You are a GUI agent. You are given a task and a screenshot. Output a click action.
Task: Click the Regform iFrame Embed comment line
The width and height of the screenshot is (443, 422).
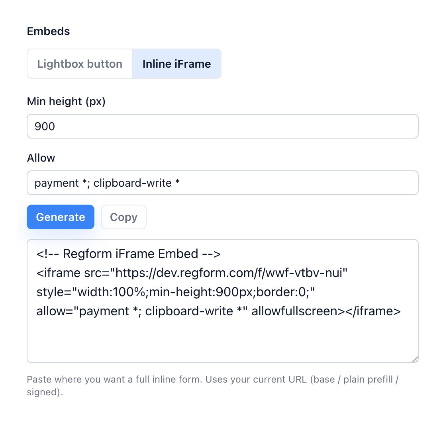pyautogui.click(x=128, y=254)
